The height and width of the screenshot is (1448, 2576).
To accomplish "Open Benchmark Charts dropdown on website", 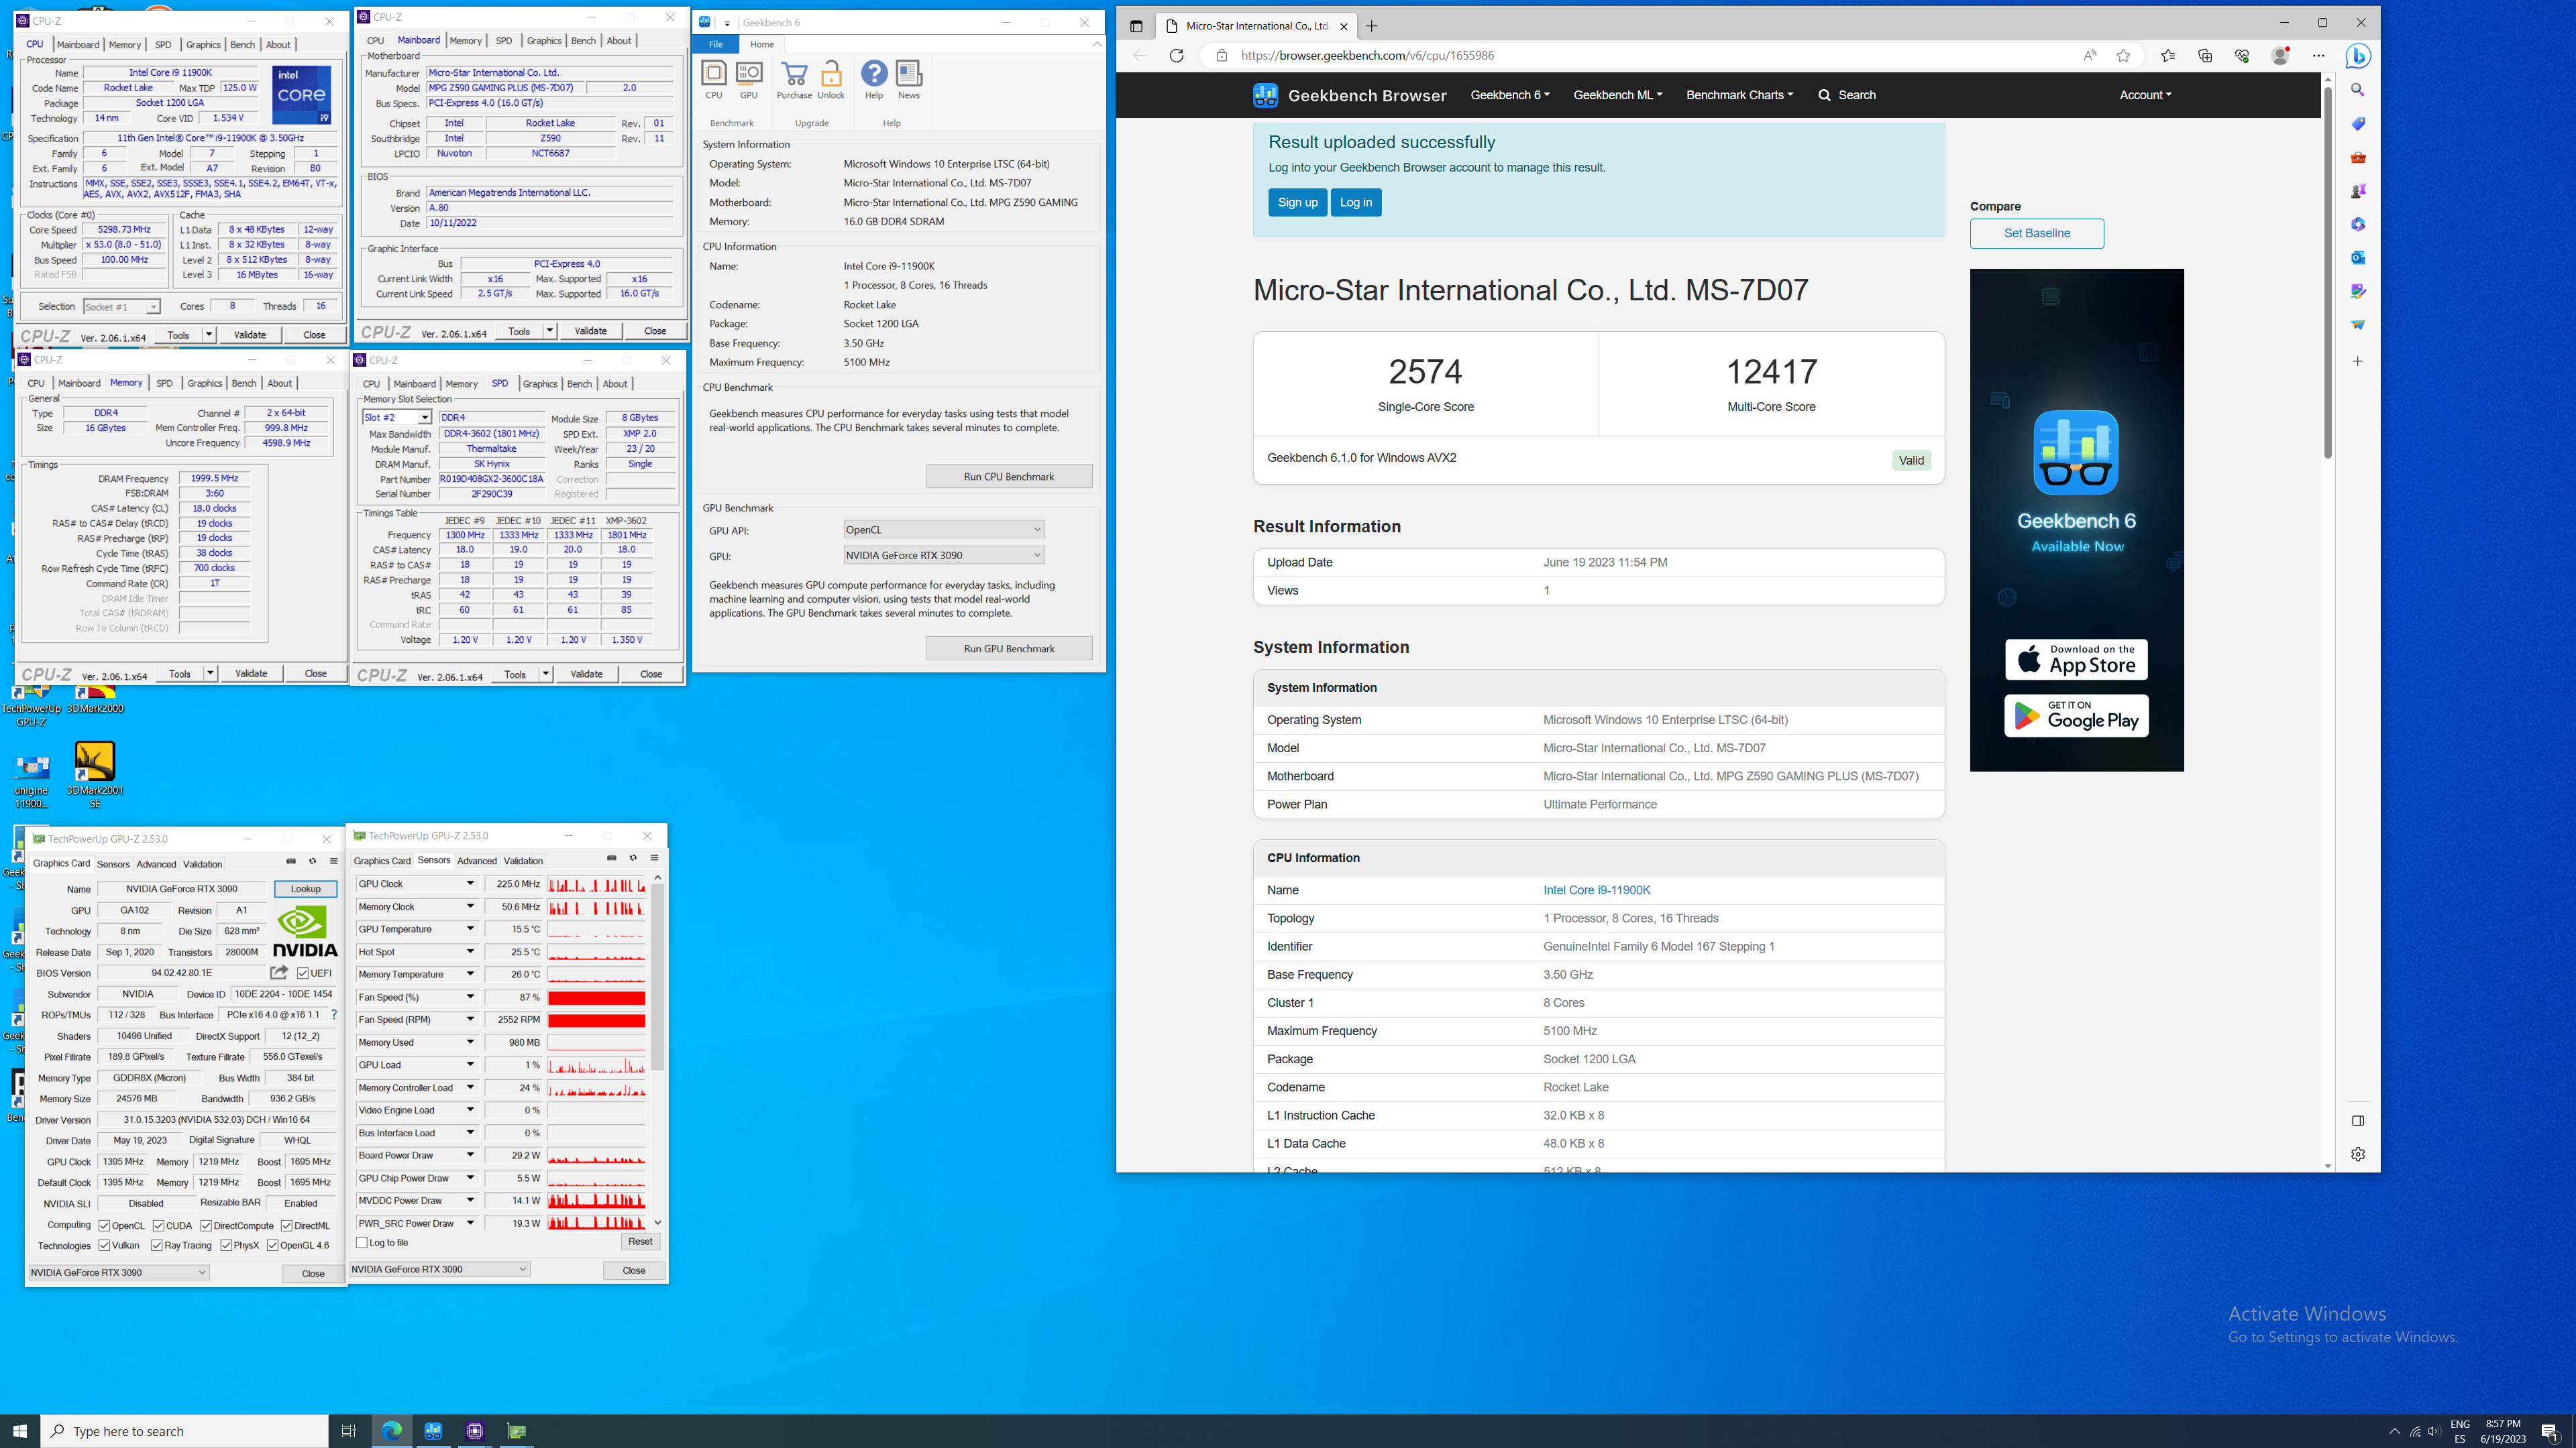I will [1740, 96].
